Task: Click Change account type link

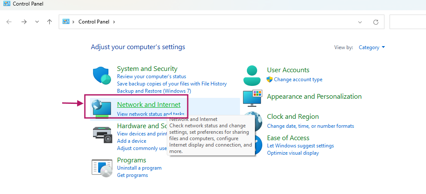Action: (x=298, y=79)
